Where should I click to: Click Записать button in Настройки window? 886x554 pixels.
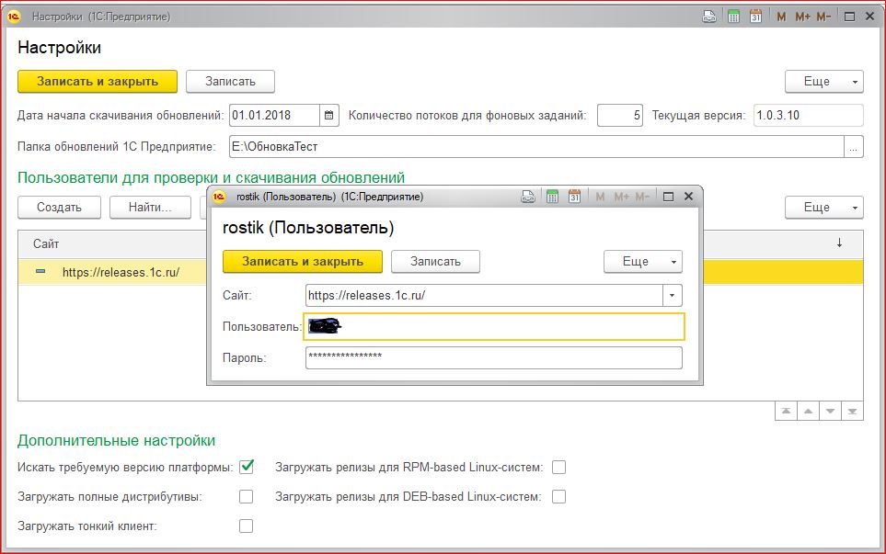pyautogui.click(x=231, y=81)
